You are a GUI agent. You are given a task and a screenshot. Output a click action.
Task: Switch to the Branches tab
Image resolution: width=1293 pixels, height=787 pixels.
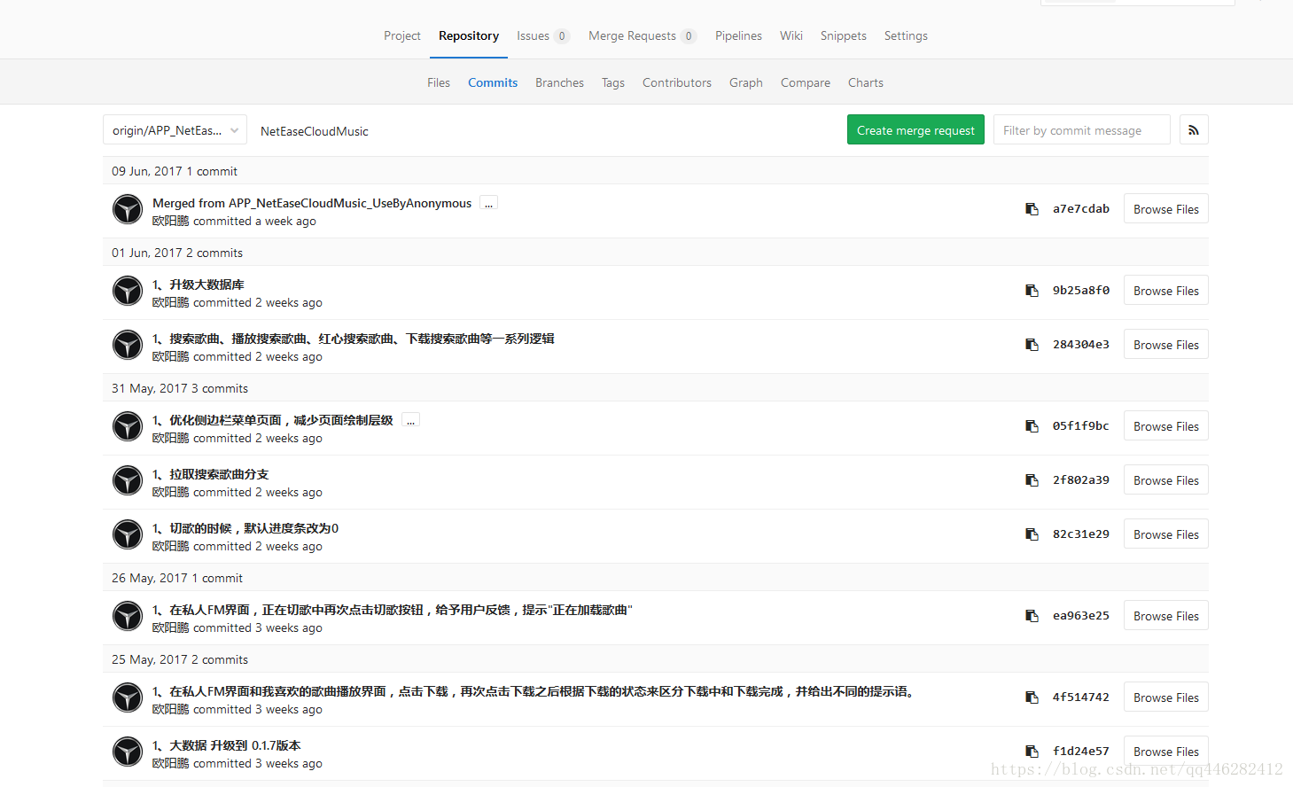point(559,82)
